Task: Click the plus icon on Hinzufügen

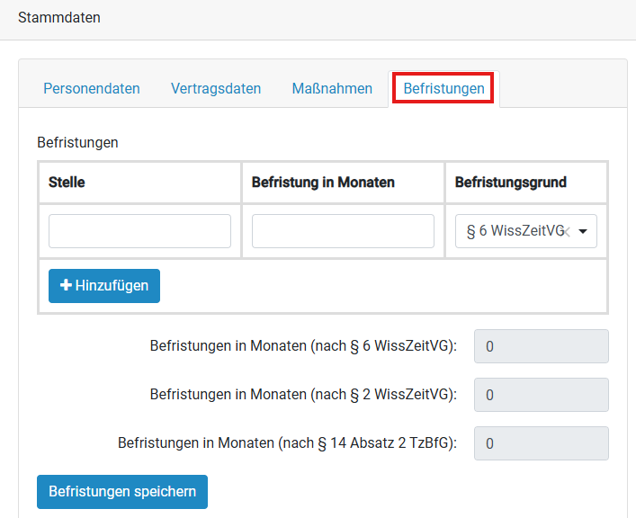Action: (x=66, y=286)
